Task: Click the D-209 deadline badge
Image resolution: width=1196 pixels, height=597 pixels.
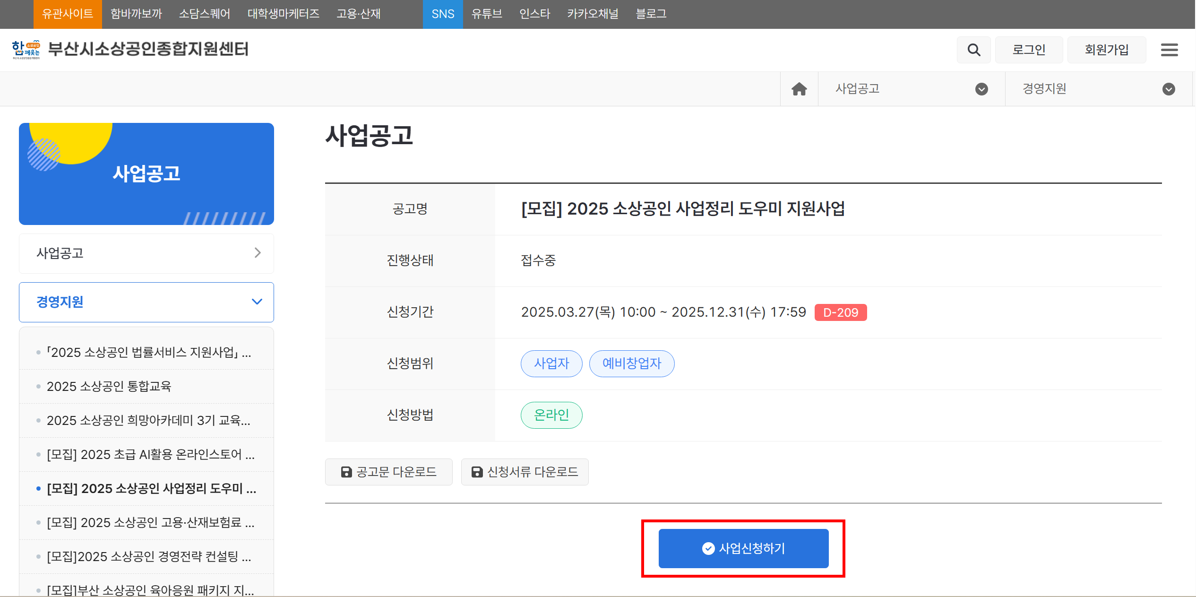Action: pos(841,312)
